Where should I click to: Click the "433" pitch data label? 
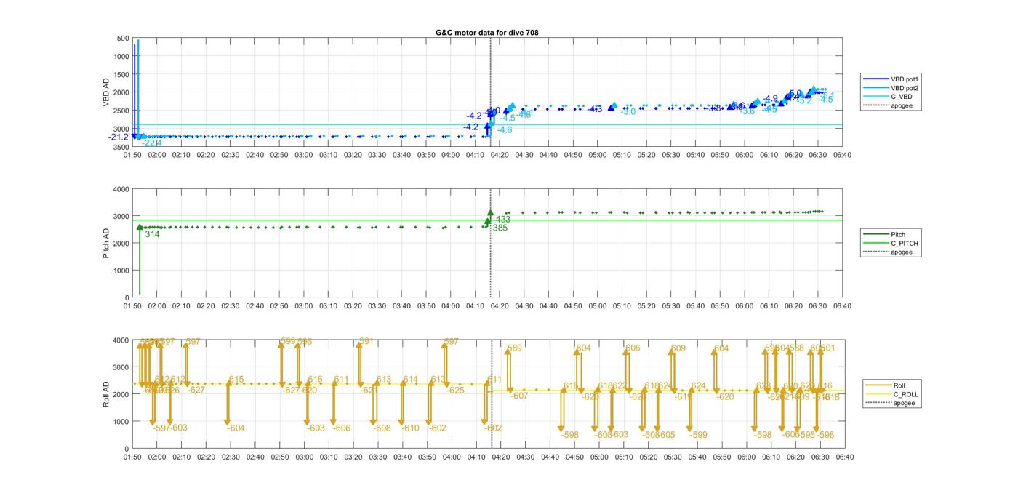(502, 219)
